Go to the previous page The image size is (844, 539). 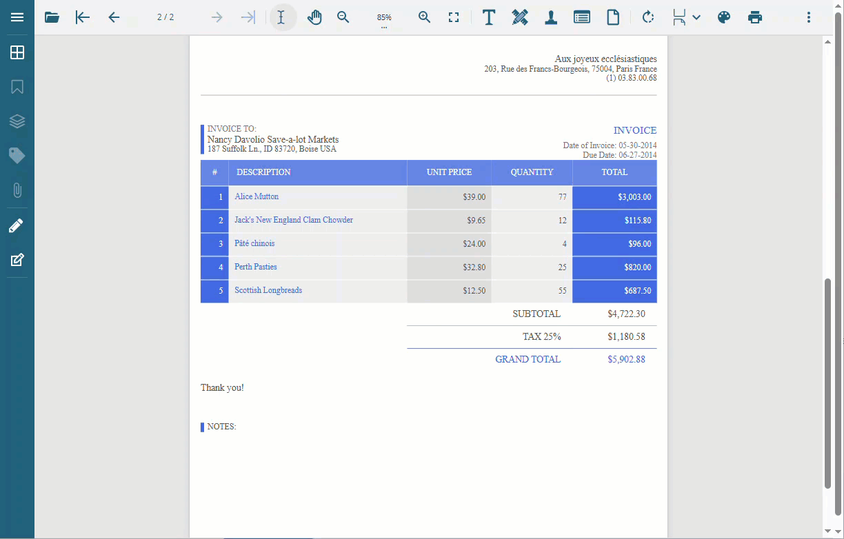(x=114, y=17)
